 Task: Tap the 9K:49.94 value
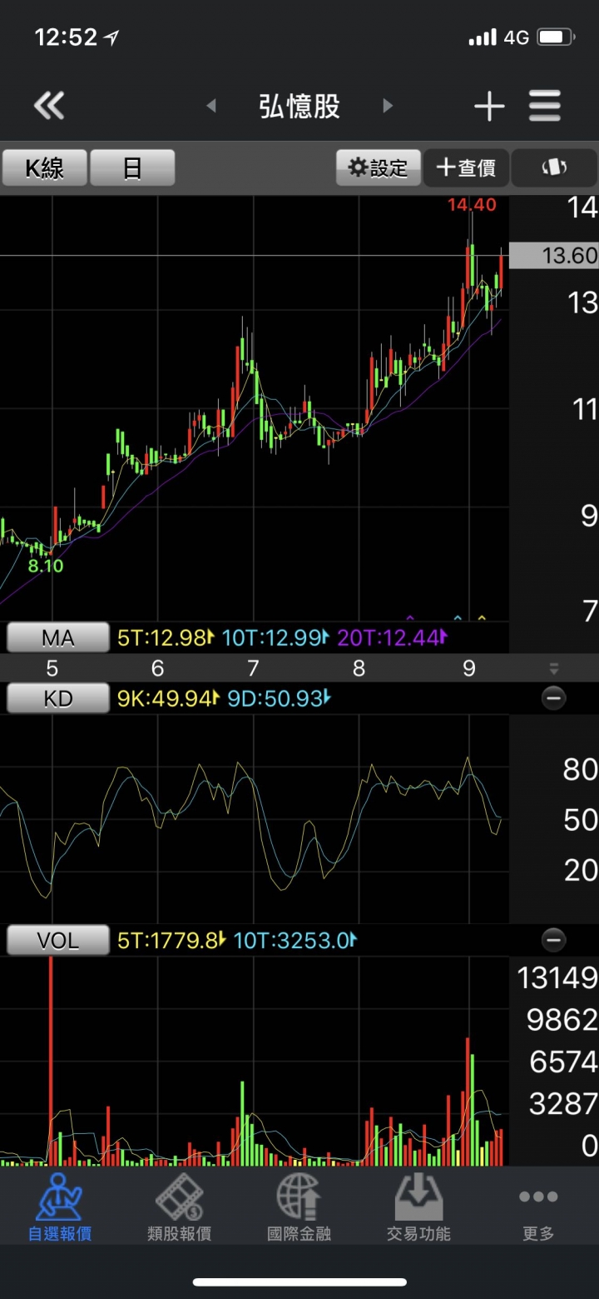168,698
